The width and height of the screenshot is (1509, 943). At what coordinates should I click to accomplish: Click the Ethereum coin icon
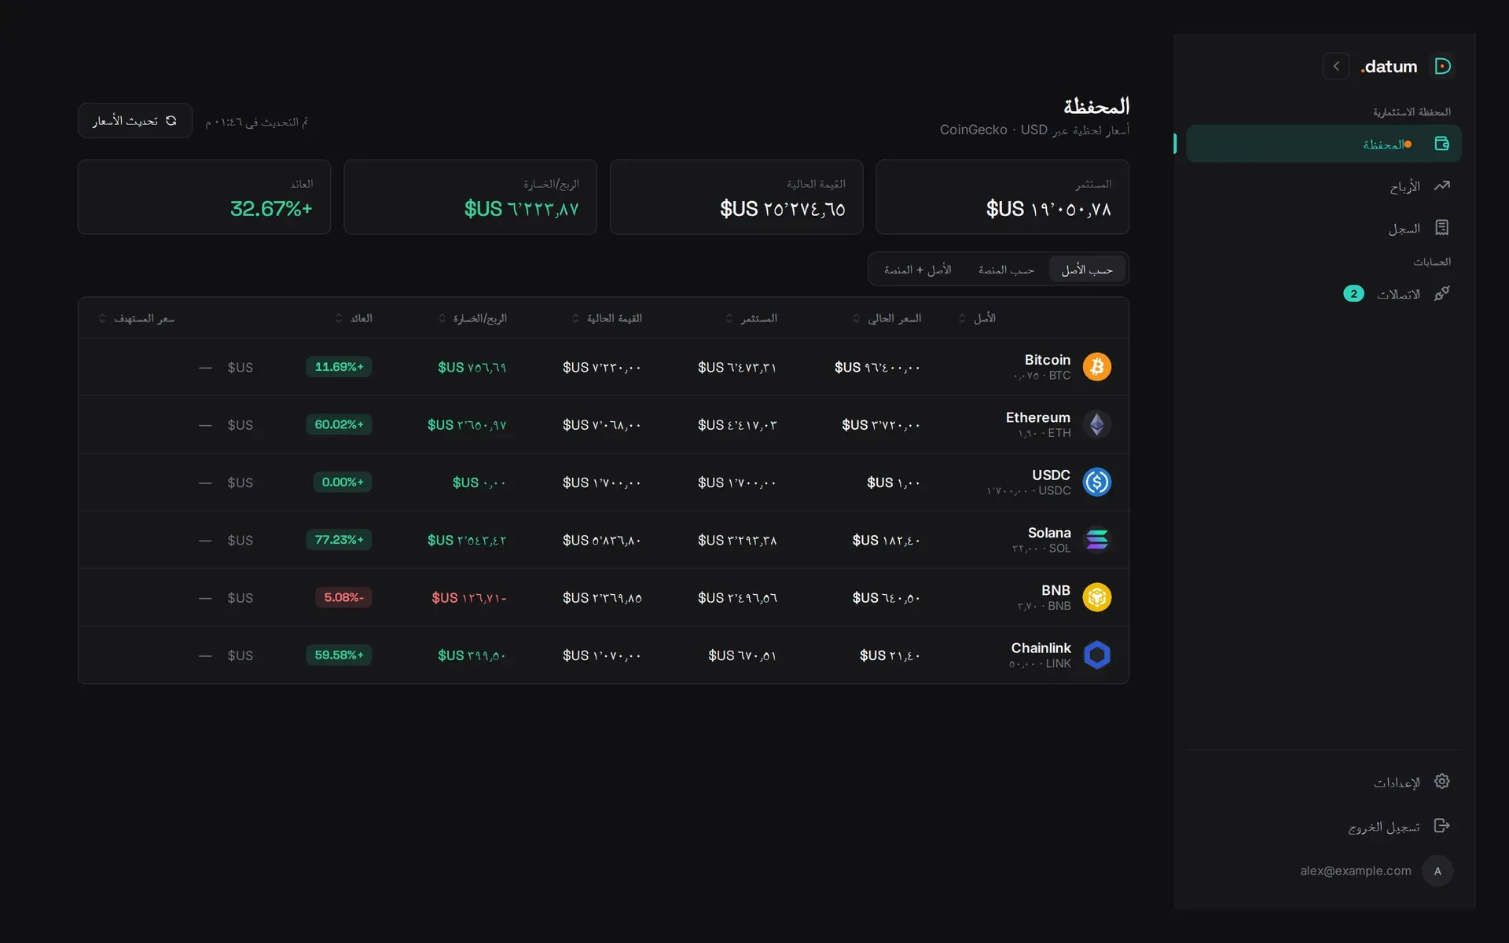tap(1097, 424)
